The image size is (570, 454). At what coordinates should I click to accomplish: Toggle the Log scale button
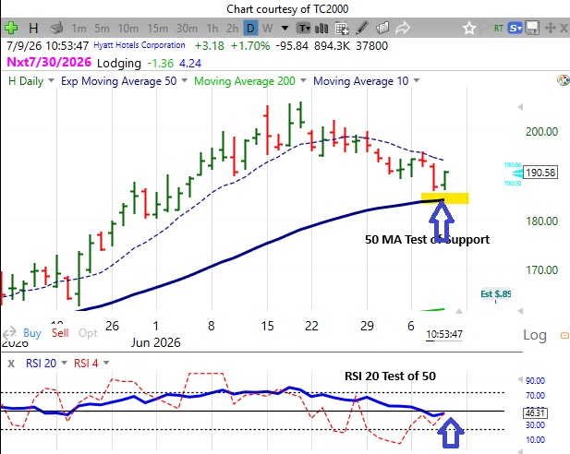coord(535,335)
